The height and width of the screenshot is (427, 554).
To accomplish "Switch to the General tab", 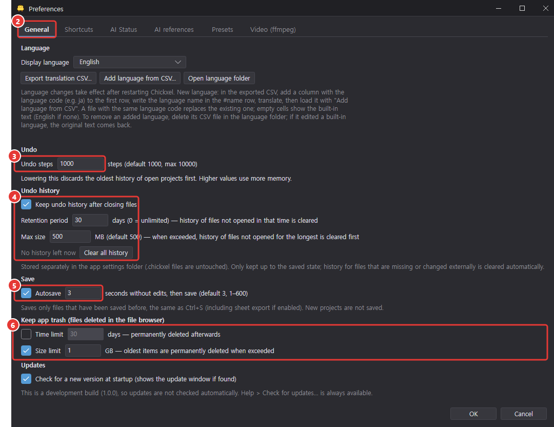I will [37, 29].
